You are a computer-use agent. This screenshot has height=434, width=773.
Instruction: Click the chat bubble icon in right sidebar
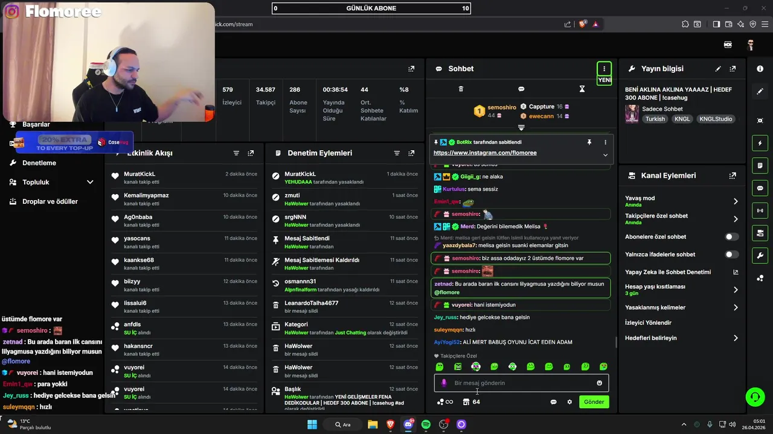pos(760,188)
